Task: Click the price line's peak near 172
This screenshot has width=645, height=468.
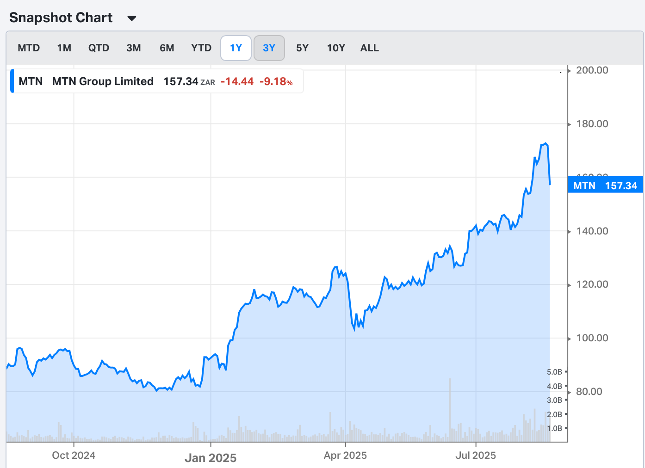Action: 546,144
